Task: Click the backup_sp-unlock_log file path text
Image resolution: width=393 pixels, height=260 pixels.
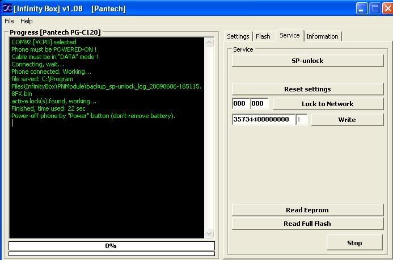Action: (106, 86)
